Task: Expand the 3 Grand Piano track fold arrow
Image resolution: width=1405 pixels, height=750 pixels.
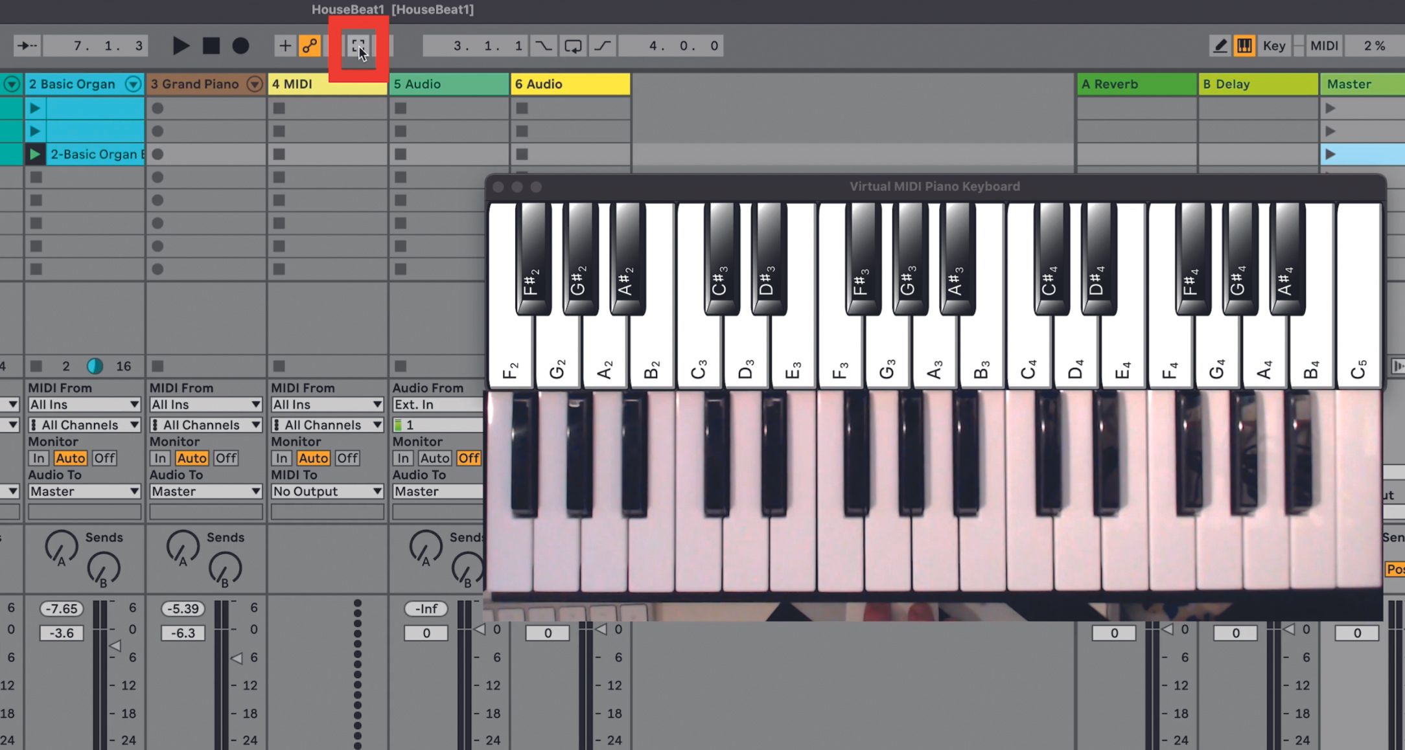Action: click(255, 84)
